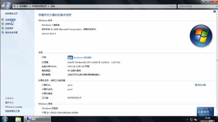Open Windows Update link
Screen dimensions: 218x122
point(14,107)
